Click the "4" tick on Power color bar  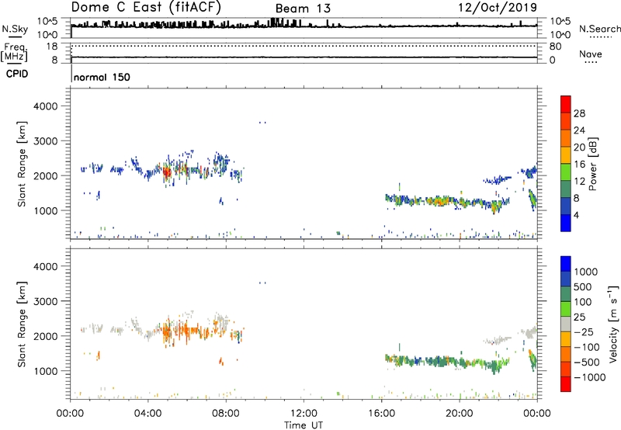(576, 215)
